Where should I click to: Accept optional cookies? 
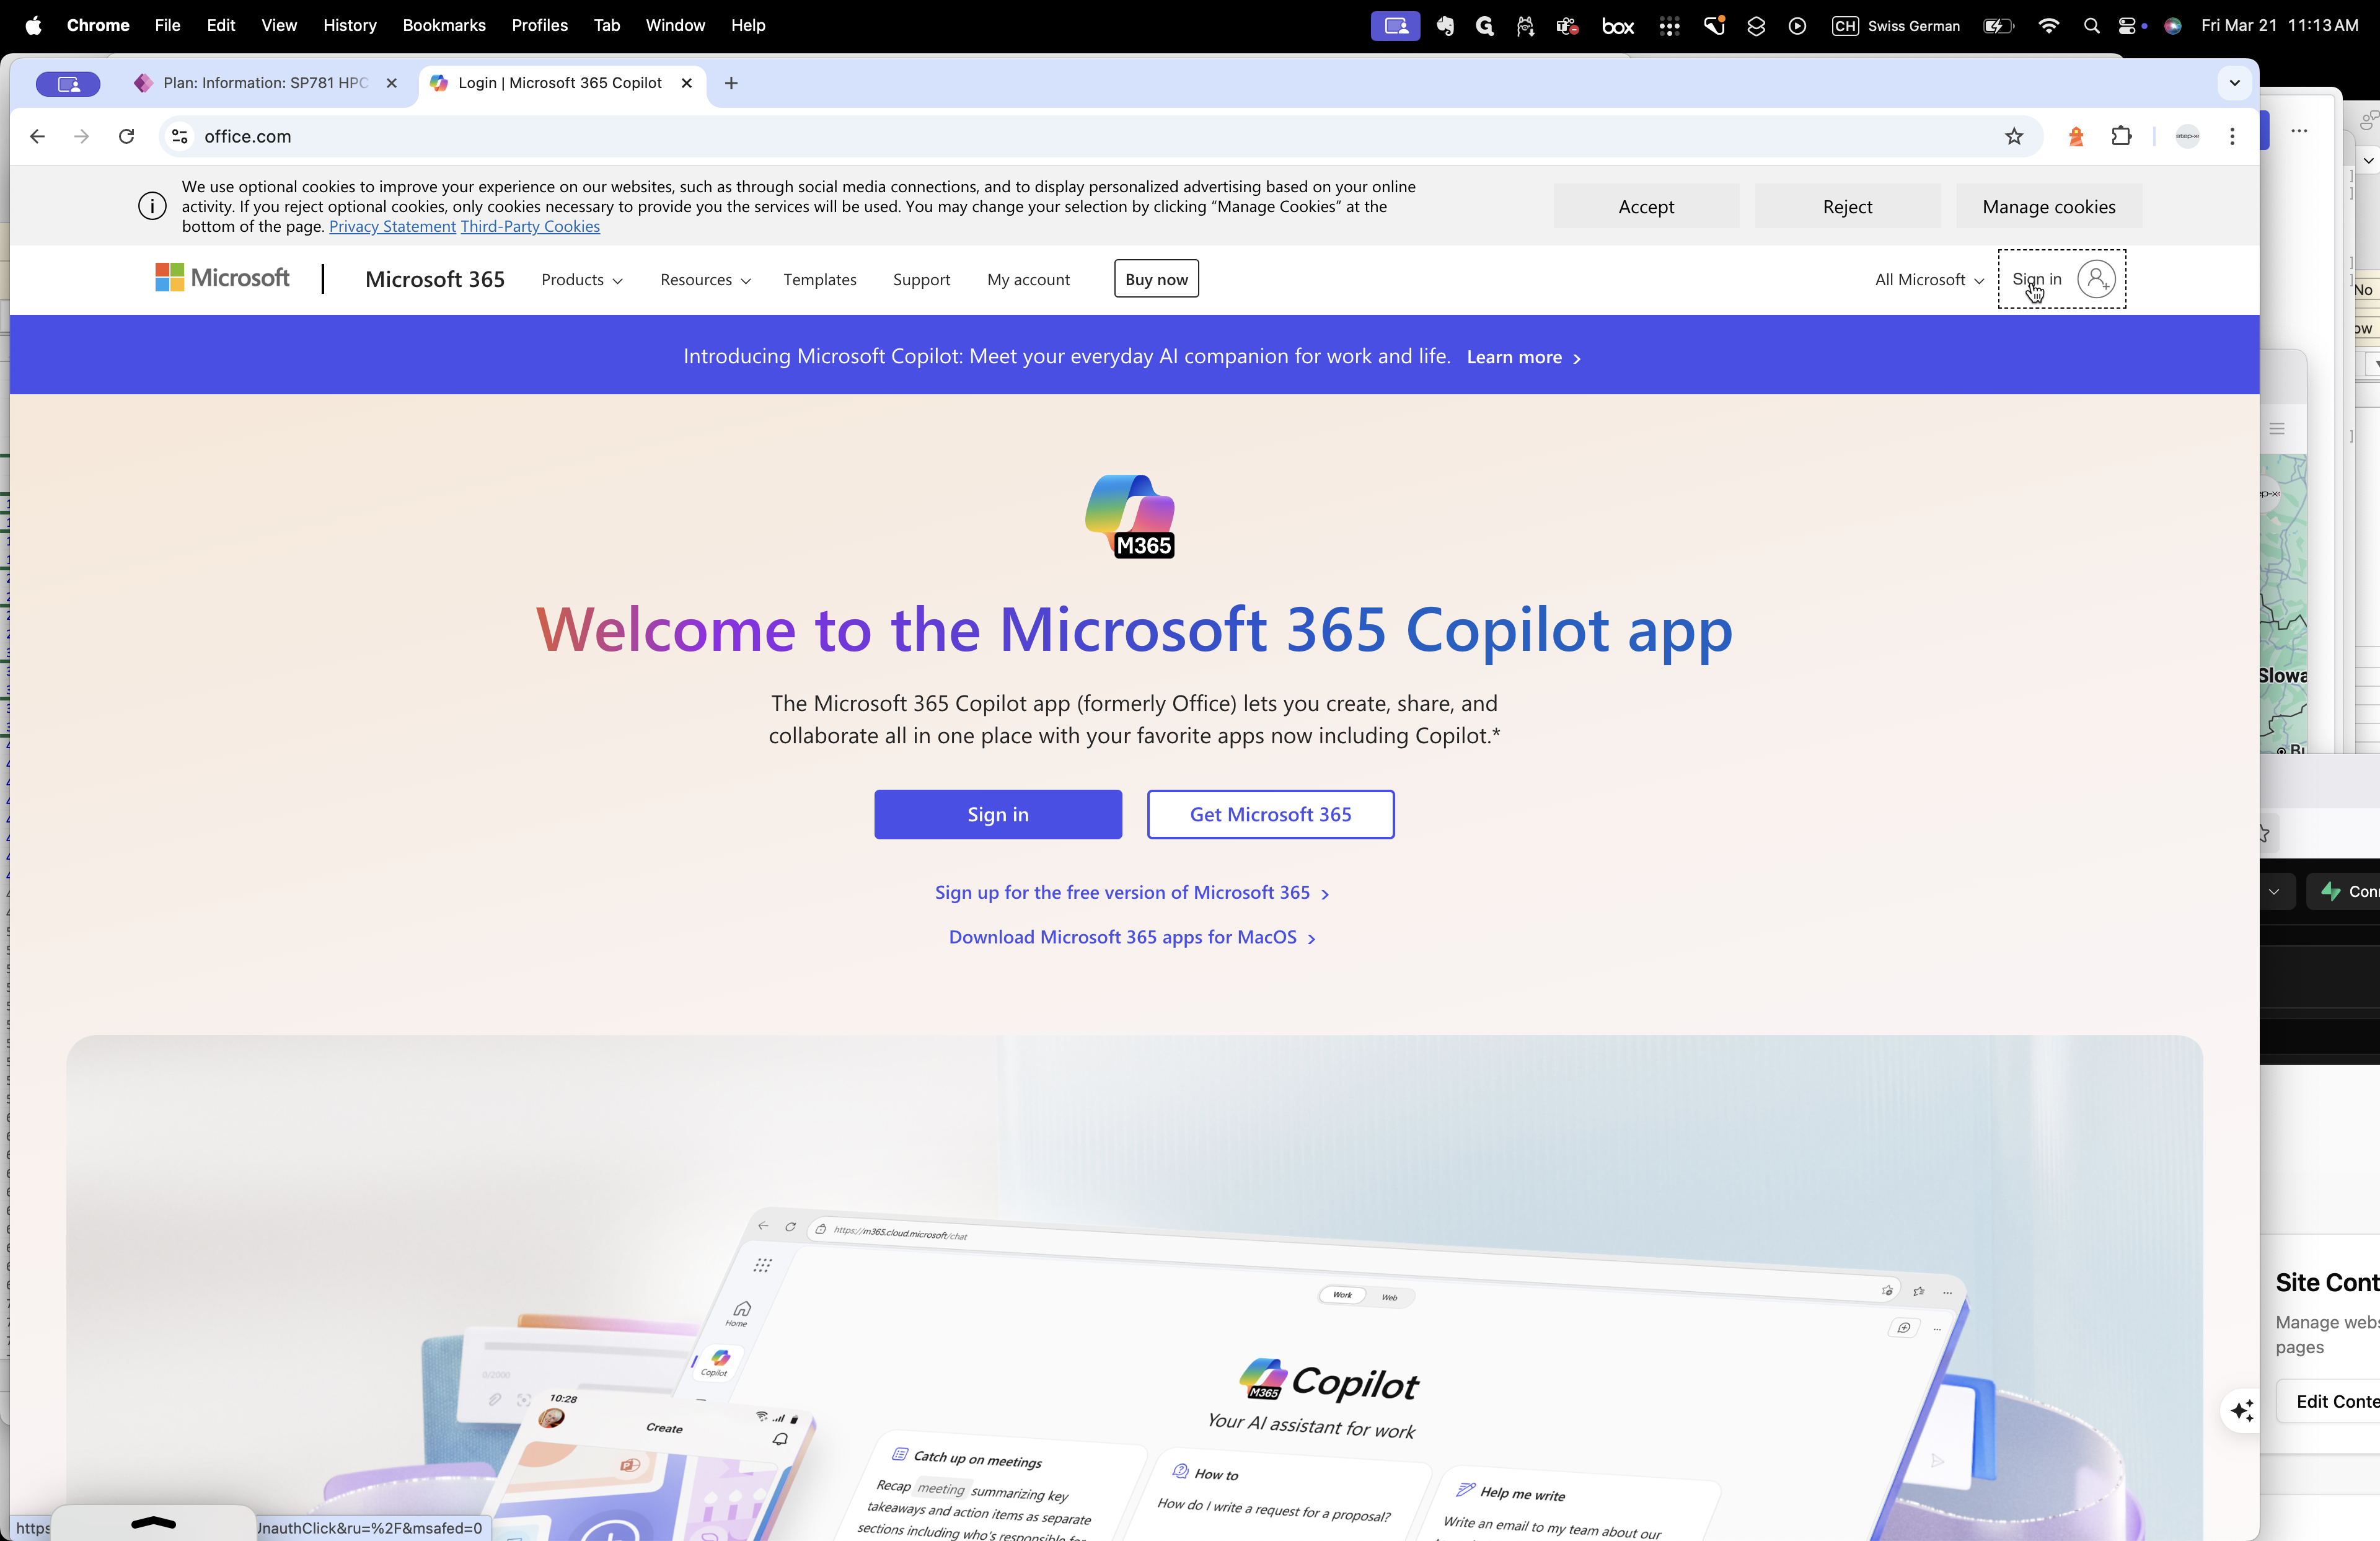click(x=1646, y=206)
